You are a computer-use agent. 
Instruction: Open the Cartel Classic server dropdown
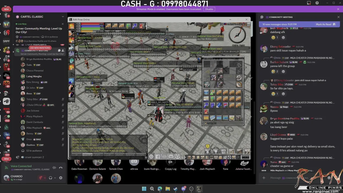coord(63,17)
